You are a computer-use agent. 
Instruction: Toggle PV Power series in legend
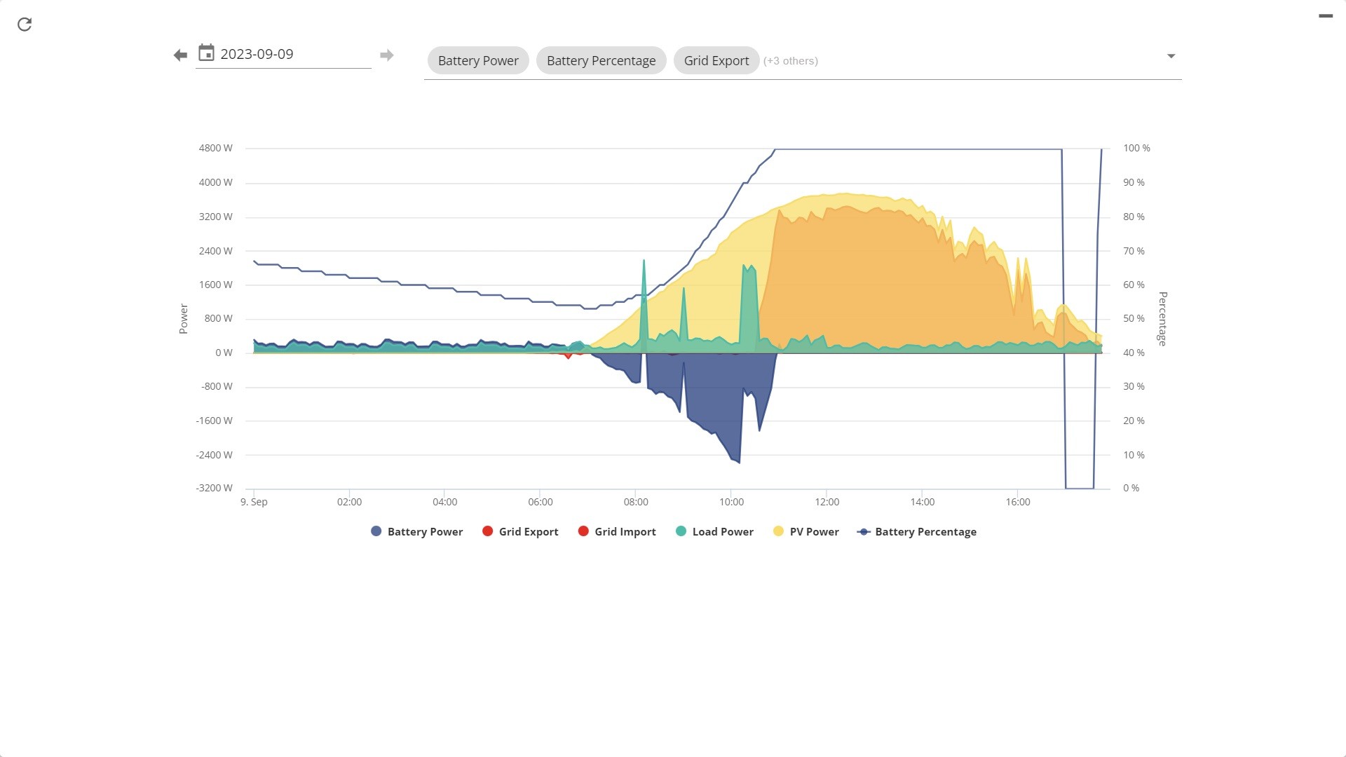[x=806, y=532]
